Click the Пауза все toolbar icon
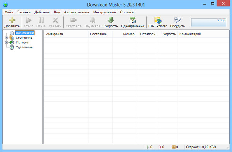The height and width of the screenshot is (152, 232). (92, 20)
